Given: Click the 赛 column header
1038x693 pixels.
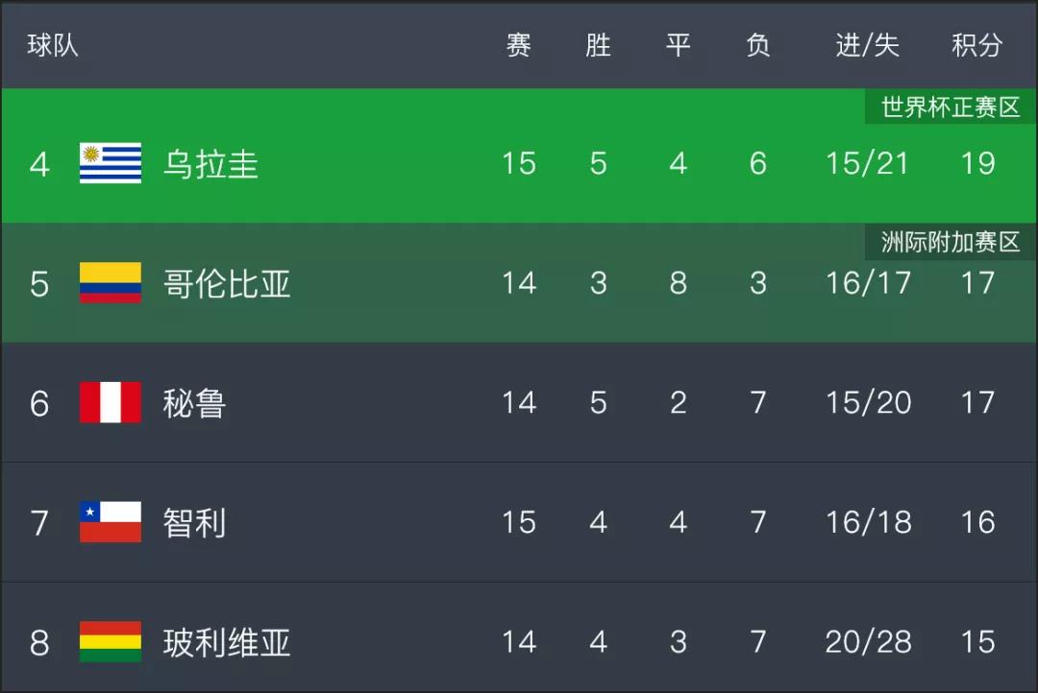Looking at the screenshot, I should 518,46.
